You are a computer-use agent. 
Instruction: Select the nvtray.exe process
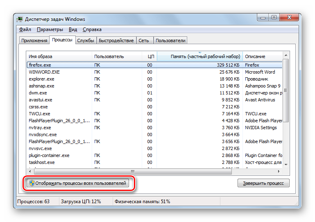coord(154,128)
